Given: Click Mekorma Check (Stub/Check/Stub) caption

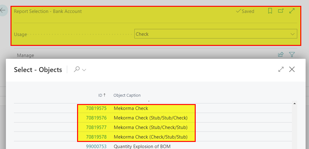Looking at the screenshot, I should (150, 127).
